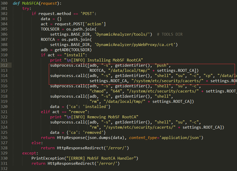Click 'Removing MobSF RootCA' print text

coord(112,117)
